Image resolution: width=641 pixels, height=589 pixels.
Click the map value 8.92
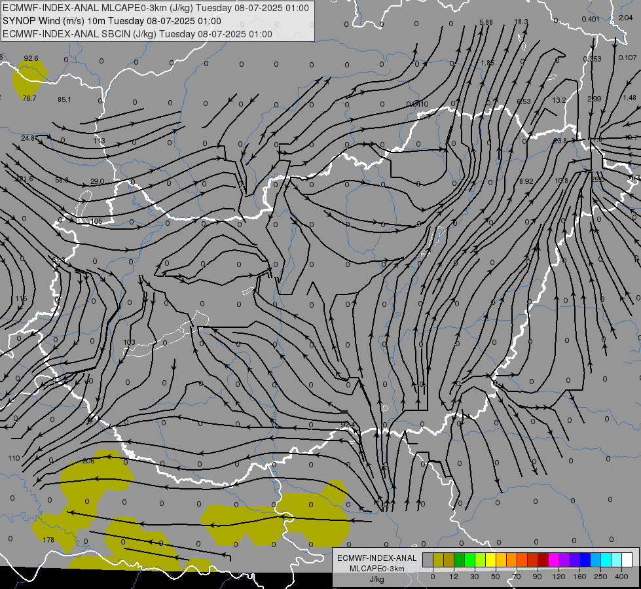(526, 181)
